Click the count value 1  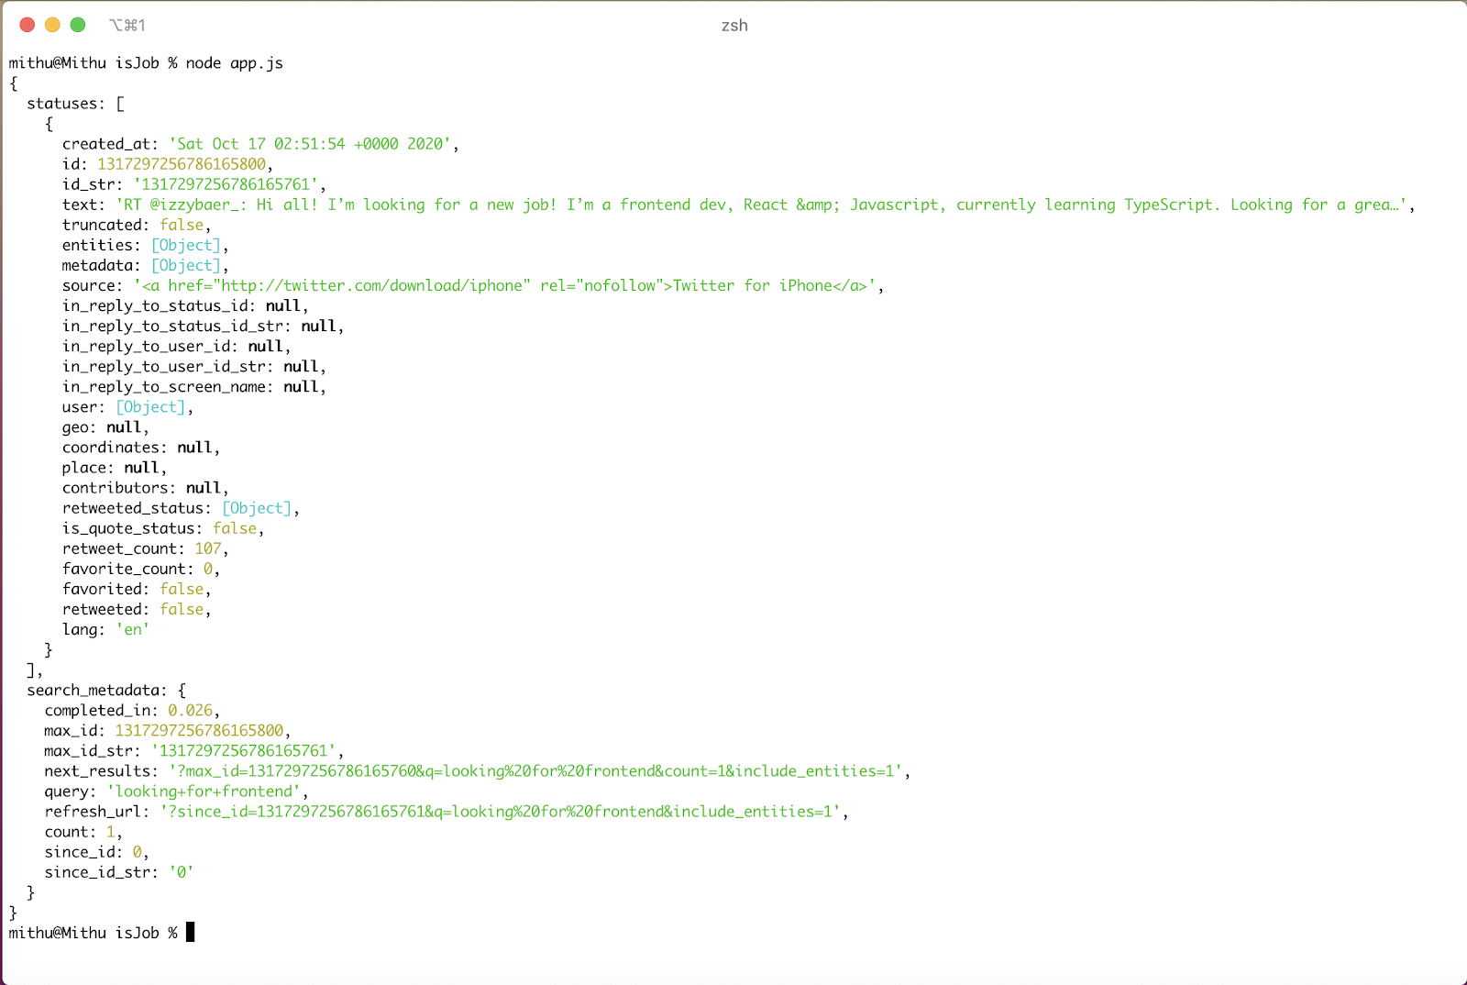point(111,831)
